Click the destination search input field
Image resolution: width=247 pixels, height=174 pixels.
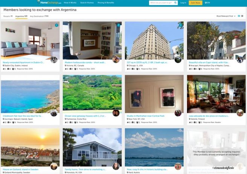point(162,3)
